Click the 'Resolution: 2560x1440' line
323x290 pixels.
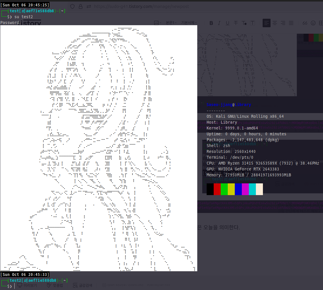(231, 151)
